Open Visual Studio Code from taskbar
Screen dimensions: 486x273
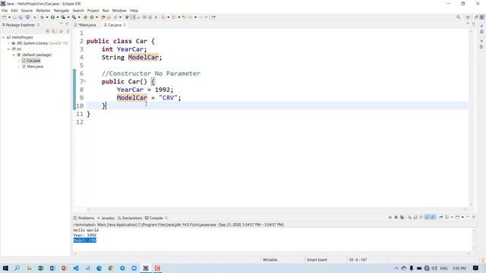(76, 268)
